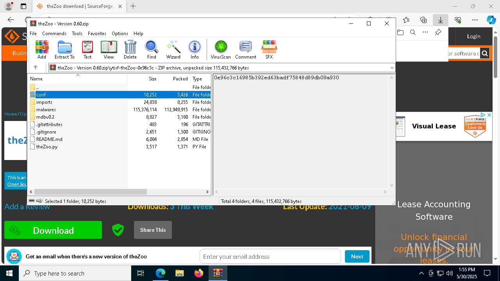Open a new tab with plus button
The height and width of the screenshot is (281, 500).
click(x=133, y=6)
